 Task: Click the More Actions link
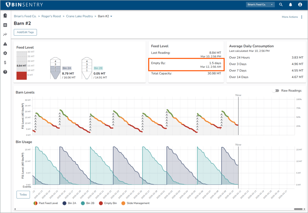point(290,17)
